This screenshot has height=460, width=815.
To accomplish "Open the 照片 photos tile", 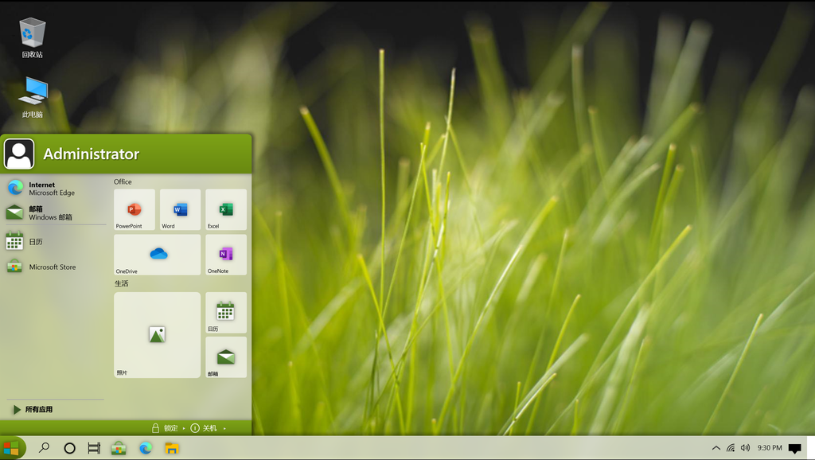I will click(x=158, y=335).
